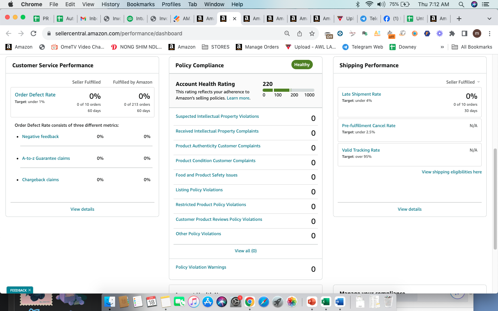
Task: Open Safari from the Dock
Action: 263,301
